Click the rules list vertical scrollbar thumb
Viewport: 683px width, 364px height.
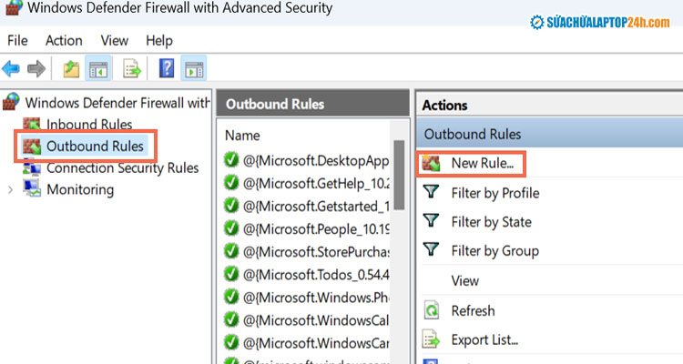pyautogui.click(x=399, y=175)
